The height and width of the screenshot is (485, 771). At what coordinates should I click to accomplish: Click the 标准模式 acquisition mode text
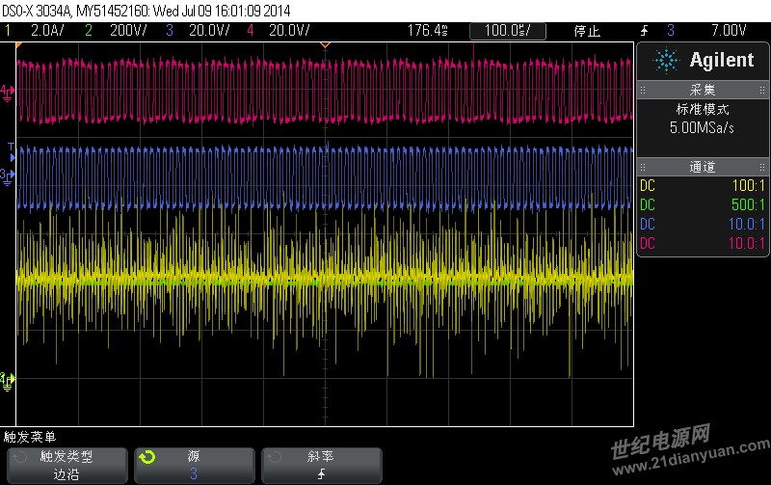click(x=703, y=109)
